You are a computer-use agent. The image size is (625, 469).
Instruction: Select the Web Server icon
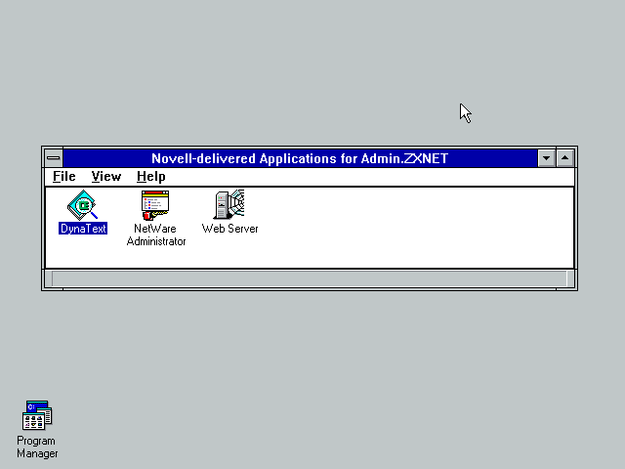point(229,204)
